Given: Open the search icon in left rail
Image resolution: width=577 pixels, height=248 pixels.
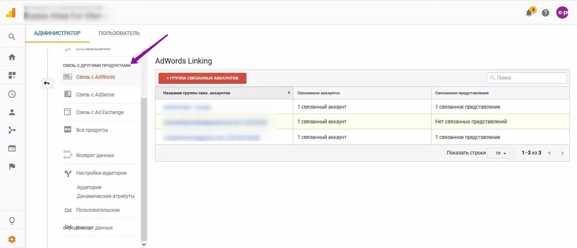Looking at the screenshot, I should 12,37.
